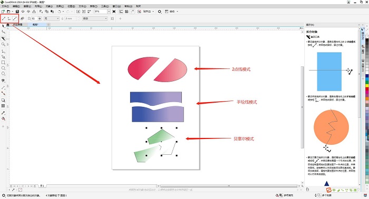Select the Text tool in toolbox
This screenshot has height=199, width=369.
(3, 81)
